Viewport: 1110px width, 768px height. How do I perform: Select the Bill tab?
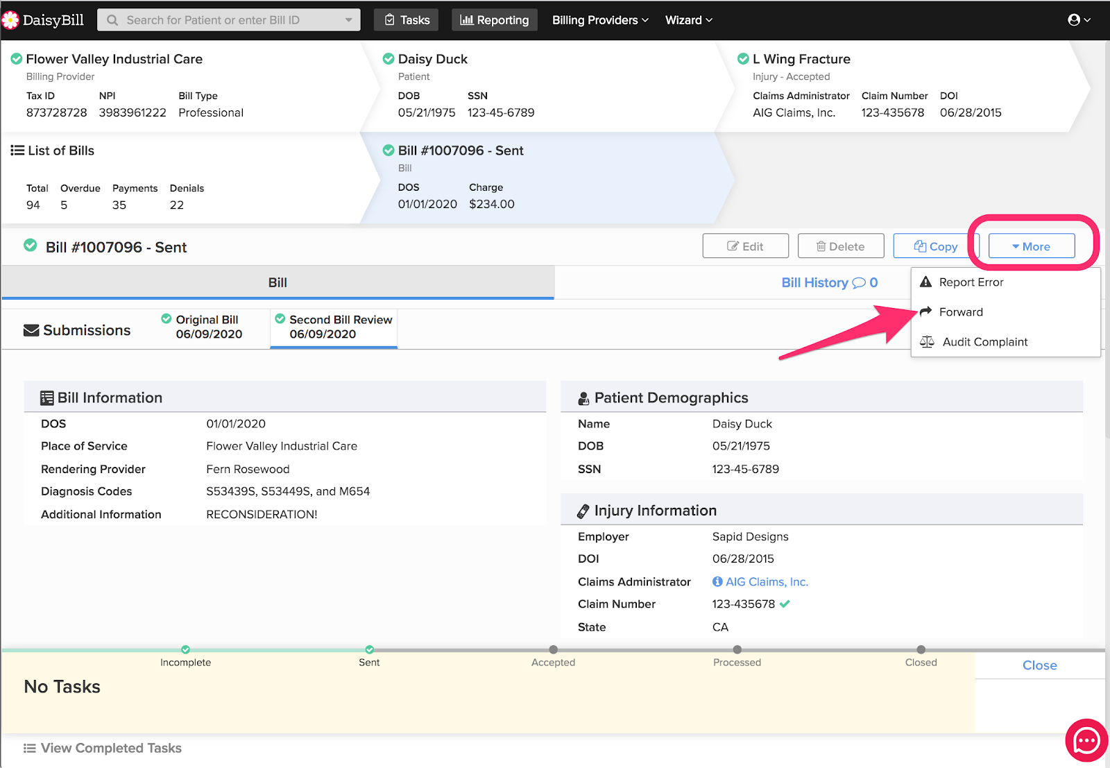point(277,282)
